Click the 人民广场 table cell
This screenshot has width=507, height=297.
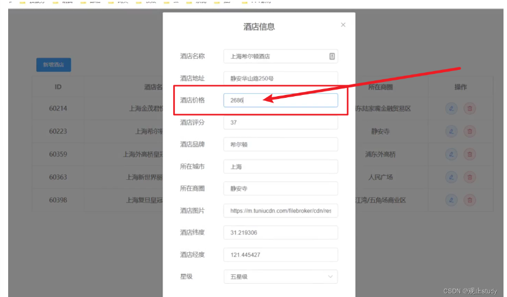(x=381, y=177)
